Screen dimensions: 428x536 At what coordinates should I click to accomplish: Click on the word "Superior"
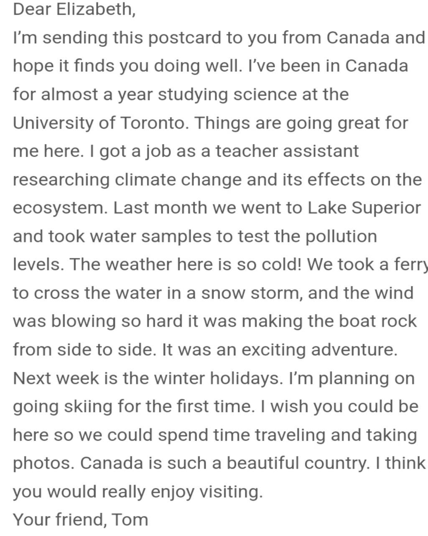[x=387, y=208]
